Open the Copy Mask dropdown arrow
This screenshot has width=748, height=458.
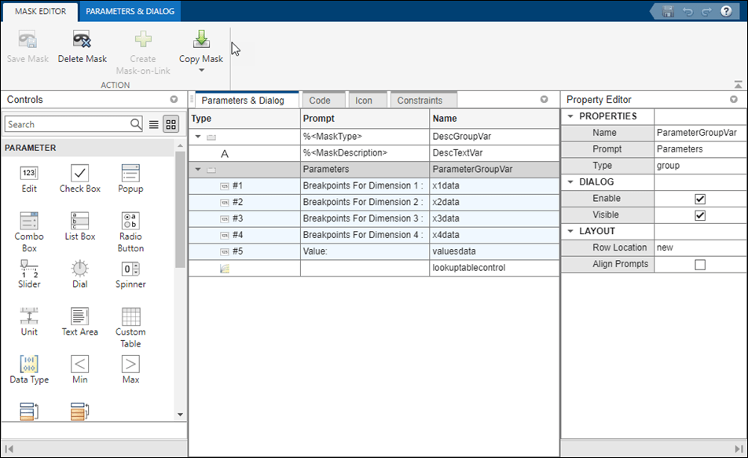[201, 71]
